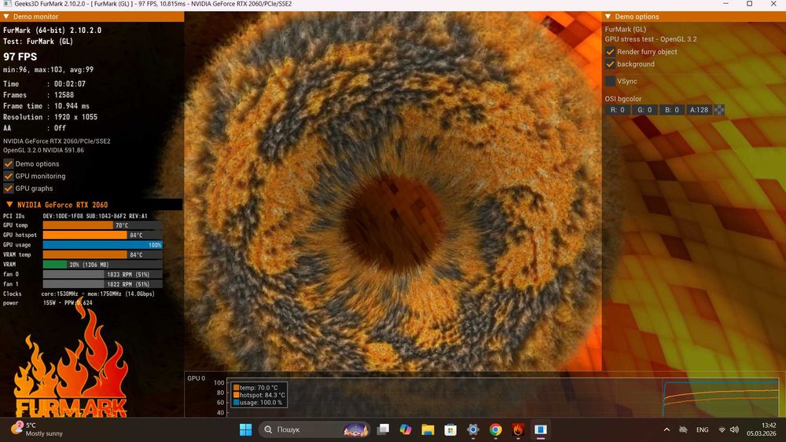Click the GPU 0 graph legend box

point(259,395)
